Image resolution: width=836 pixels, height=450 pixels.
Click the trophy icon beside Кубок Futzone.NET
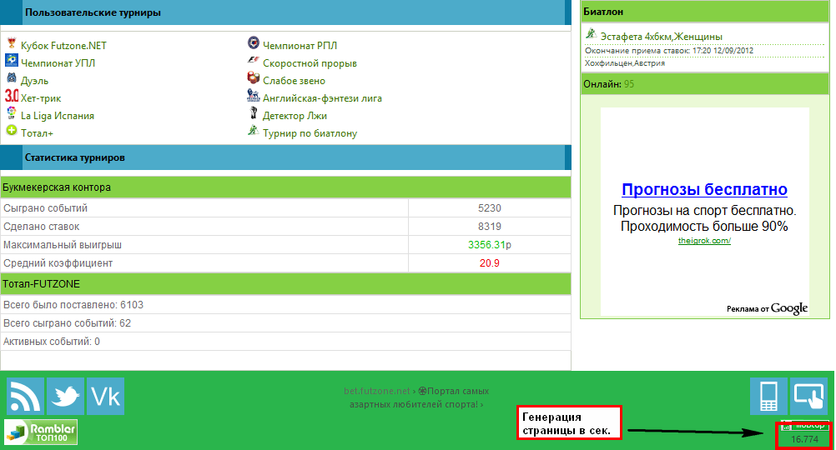pyautogui.click(x=11, y=43)
